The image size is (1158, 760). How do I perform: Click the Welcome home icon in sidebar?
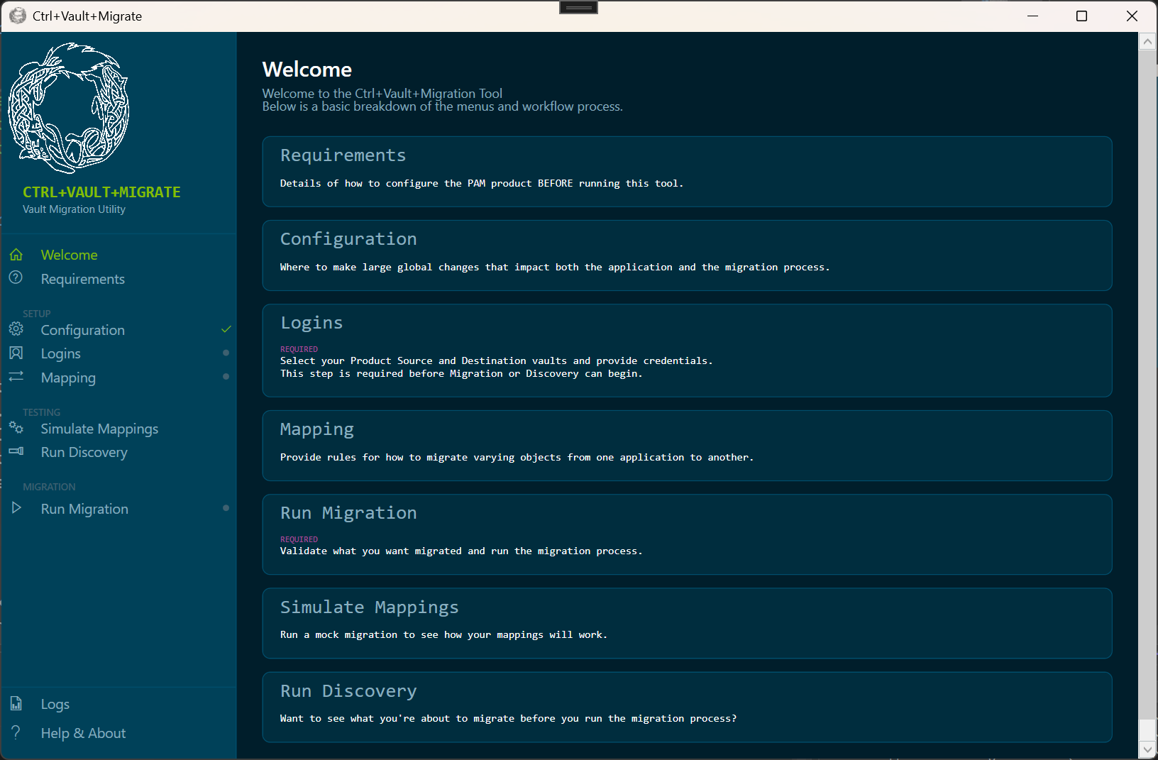16,255
